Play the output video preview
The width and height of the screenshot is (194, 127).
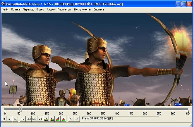click(x=15, y=119)
